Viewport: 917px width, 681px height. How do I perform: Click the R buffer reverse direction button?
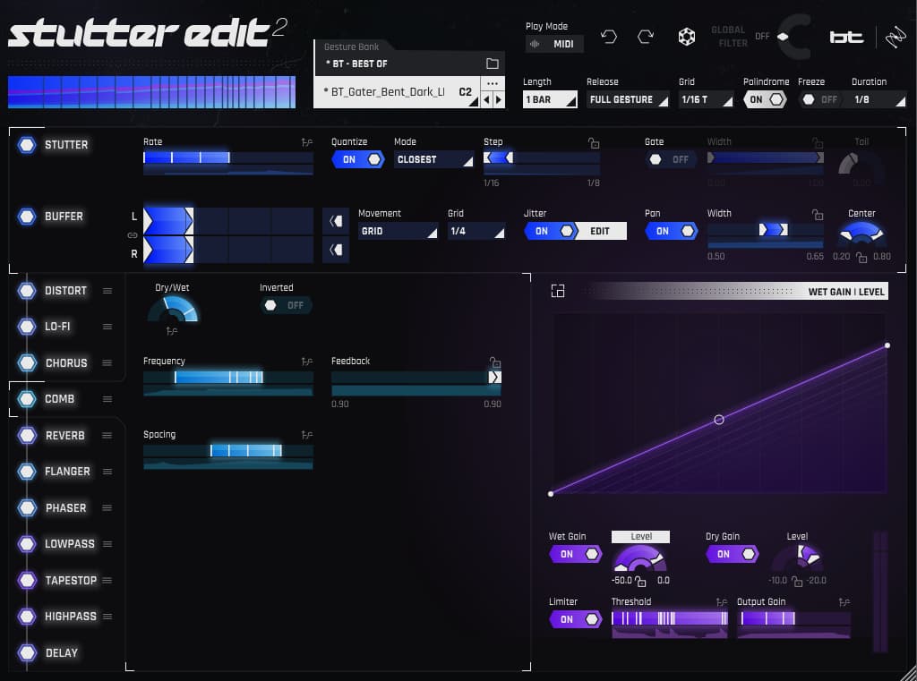coord(336,250)
